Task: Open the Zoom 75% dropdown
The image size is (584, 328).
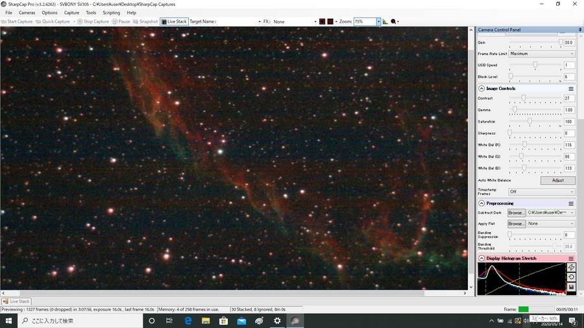Action: (x=378, y=21)
